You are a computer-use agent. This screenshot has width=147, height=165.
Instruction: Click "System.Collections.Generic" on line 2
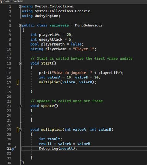pos(62,11)
